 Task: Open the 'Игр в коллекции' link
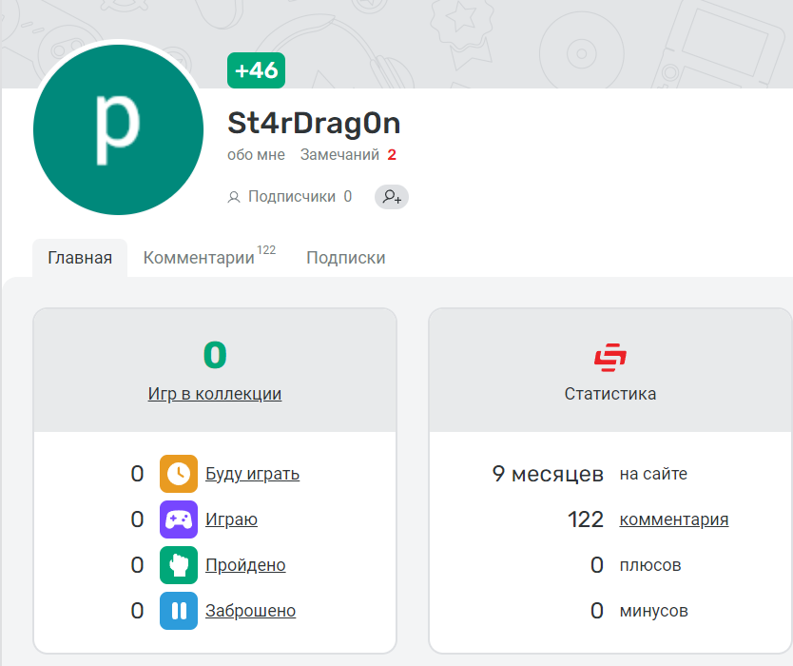coord(215,394)
